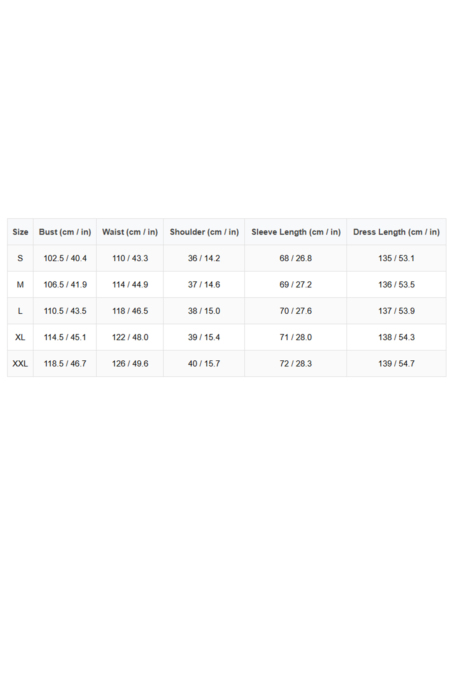453x679 pixels.
Task: Click waist value 114 / 44.9
Action: (130, 285)
